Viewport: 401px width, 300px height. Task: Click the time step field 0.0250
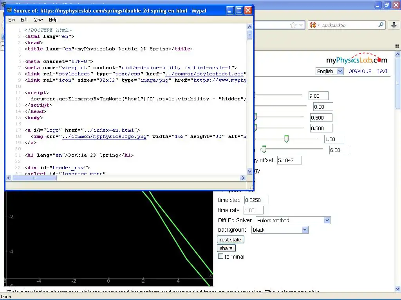pos(256,200)
